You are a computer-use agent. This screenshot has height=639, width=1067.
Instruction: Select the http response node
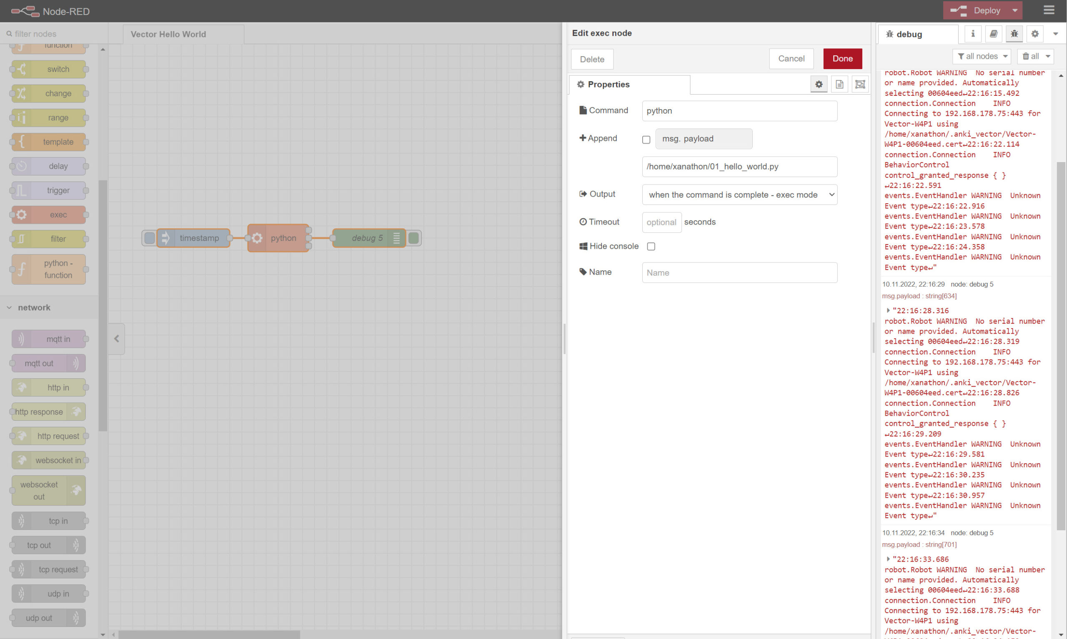pos(49,412)
